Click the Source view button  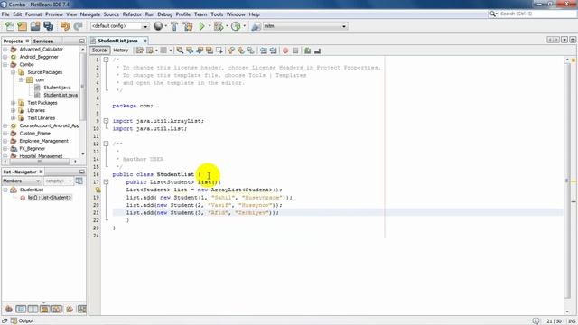[x=99, y=51]
